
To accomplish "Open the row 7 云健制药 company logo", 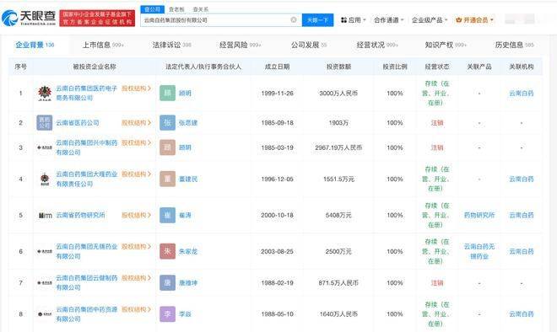I will click(x=45, y=283).
